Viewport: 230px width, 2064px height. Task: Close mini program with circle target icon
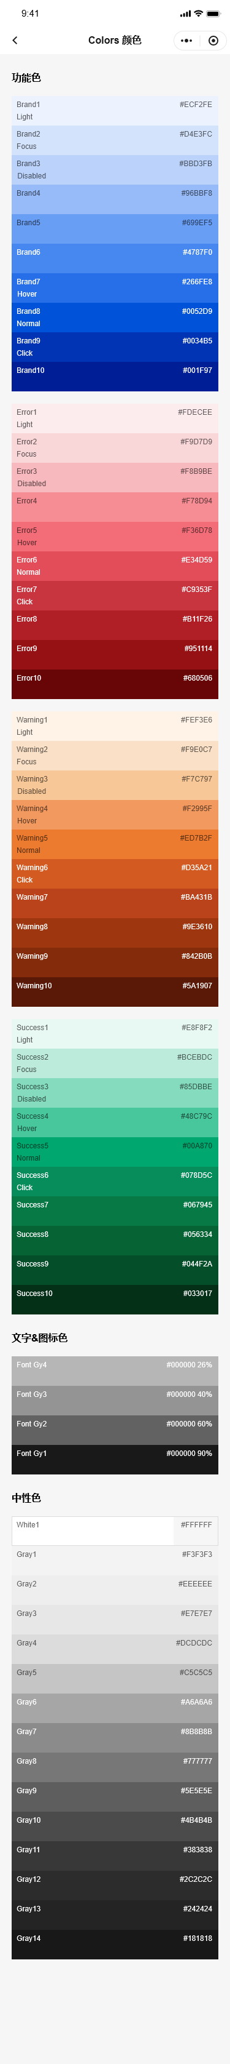point(212,40)
